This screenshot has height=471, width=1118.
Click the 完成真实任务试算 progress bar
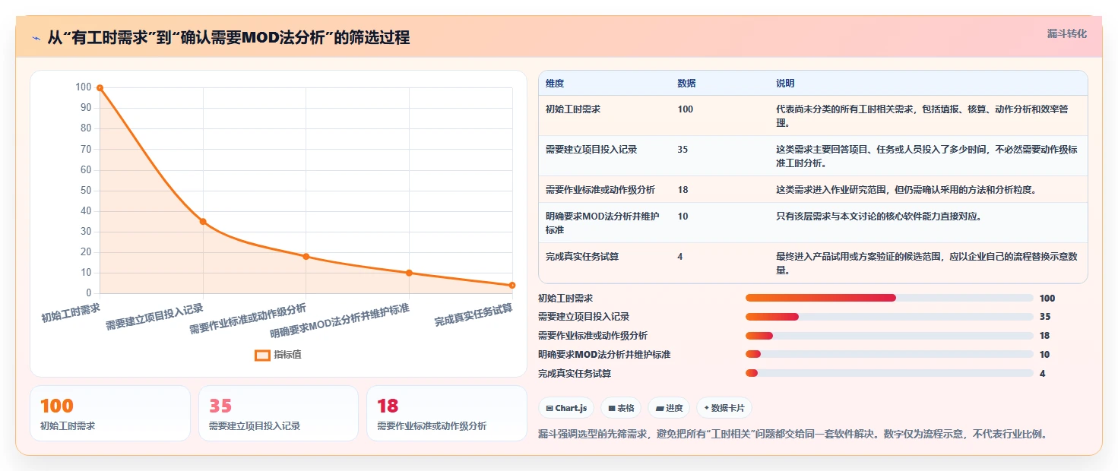pos(889,373)
